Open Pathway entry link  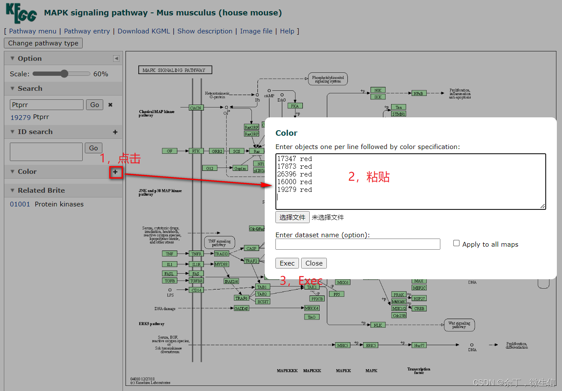point(87,31)
